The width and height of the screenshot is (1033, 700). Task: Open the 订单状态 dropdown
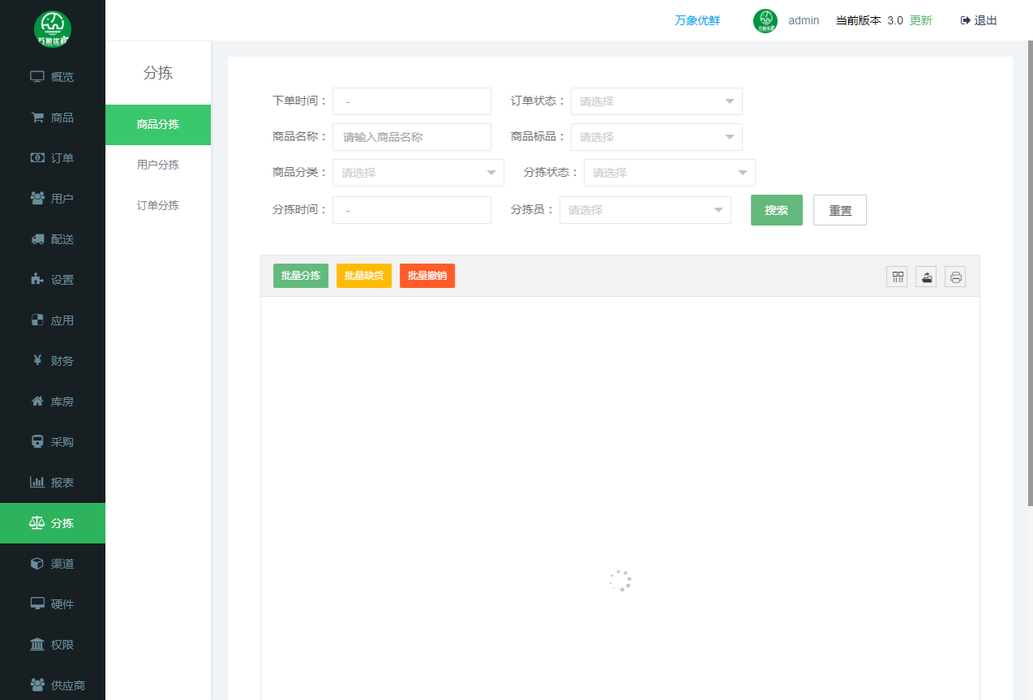[657, 101]
